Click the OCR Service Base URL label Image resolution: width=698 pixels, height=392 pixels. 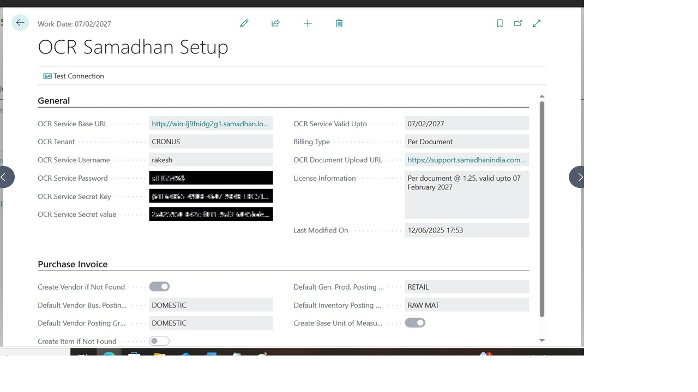pos(73,124)
